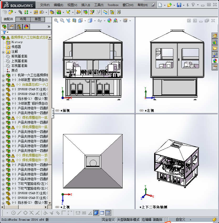Select the 原点 origin item in tree
The image size is (219, 223).
click(x=14, y=70)
